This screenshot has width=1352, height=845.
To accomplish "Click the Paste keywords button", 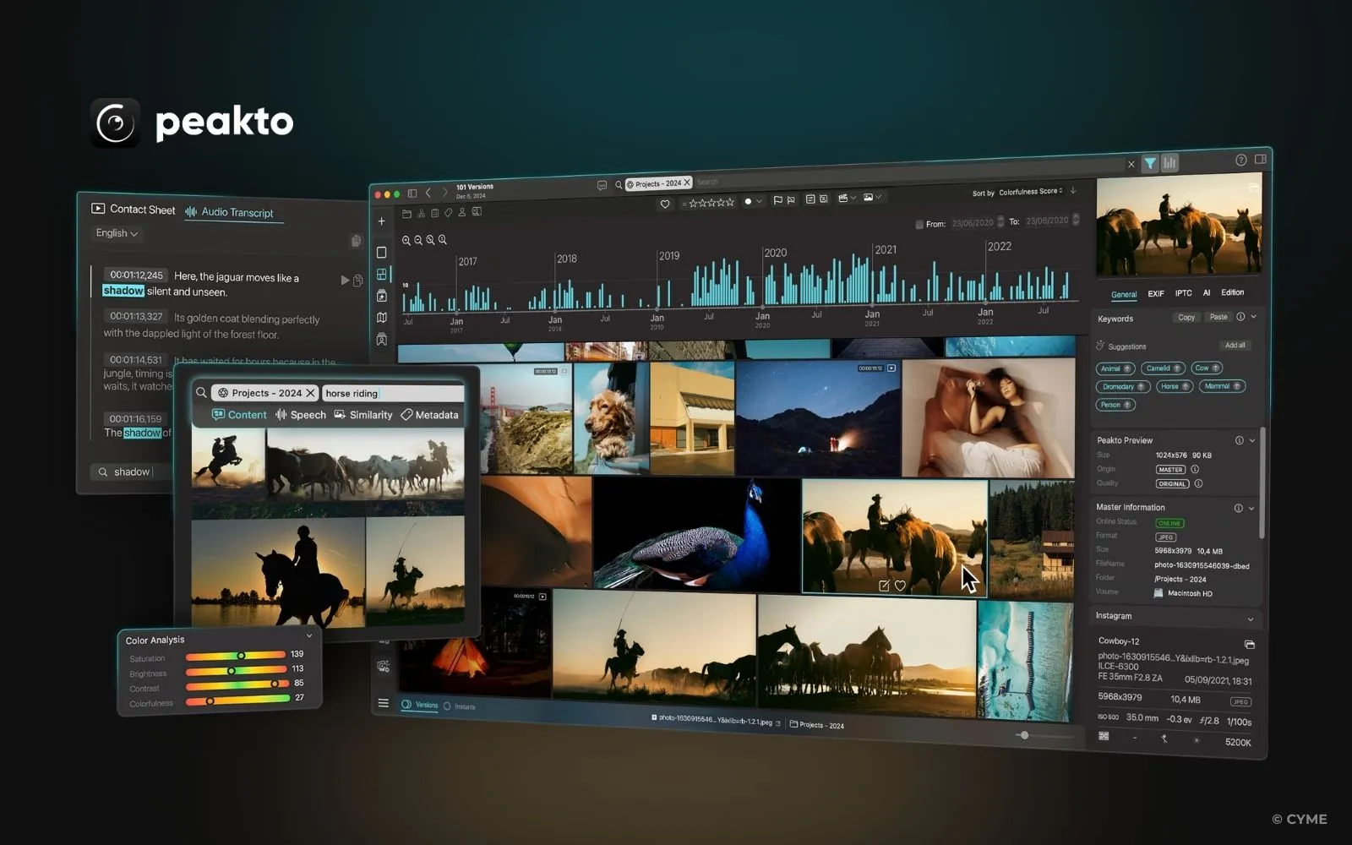I will tap(1218, 317).
